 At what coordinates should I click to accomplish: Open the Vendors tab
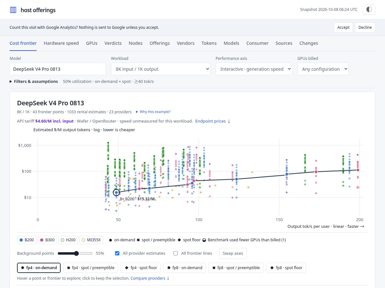click(x=186, y=43)
